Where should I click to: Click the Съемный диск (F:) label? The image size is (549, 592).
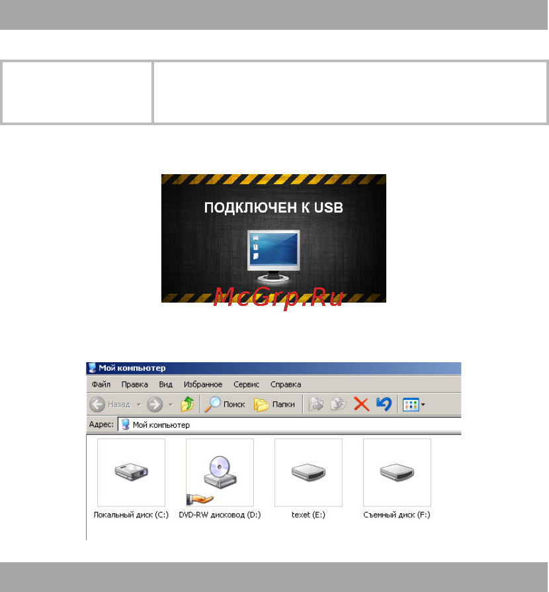397,515
